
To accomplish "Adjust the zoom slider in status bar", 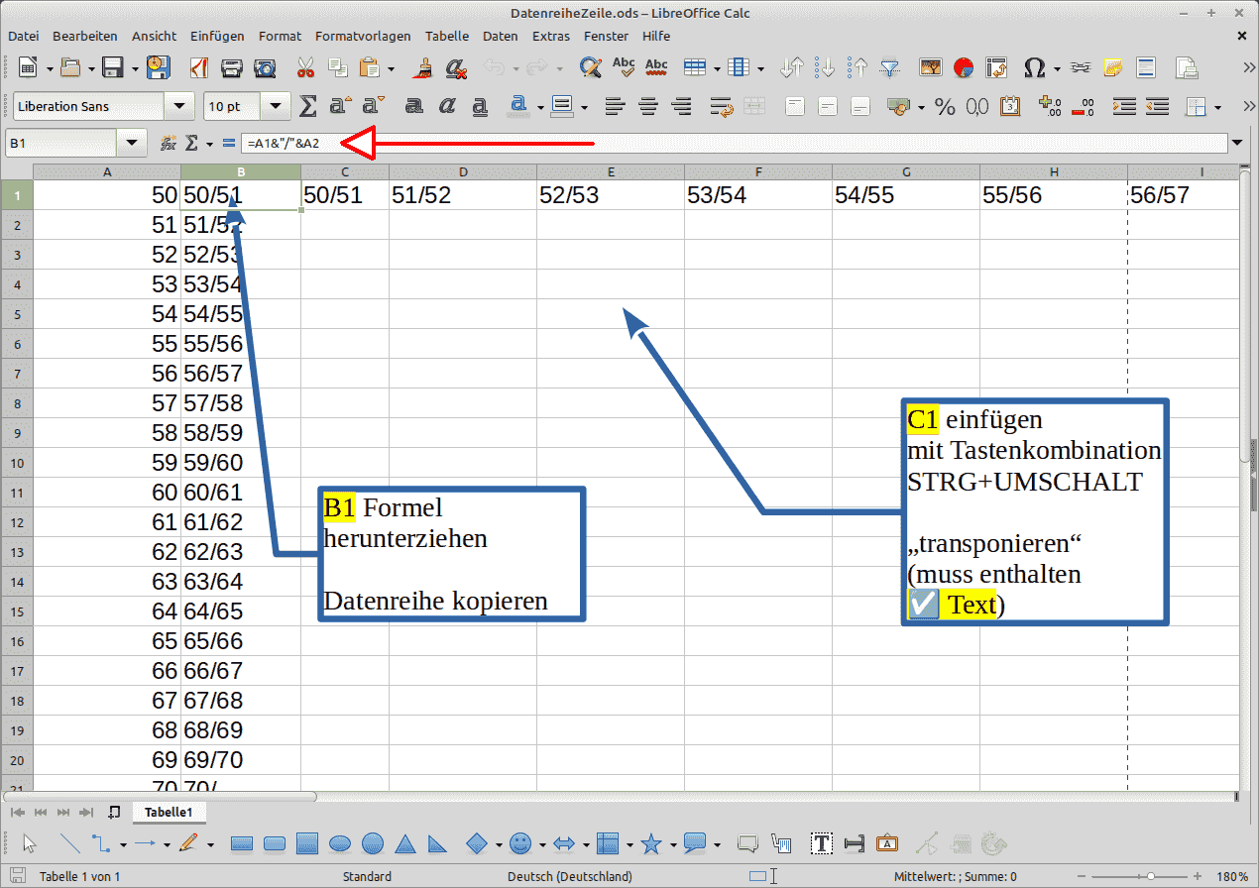I will (1150, 876).
